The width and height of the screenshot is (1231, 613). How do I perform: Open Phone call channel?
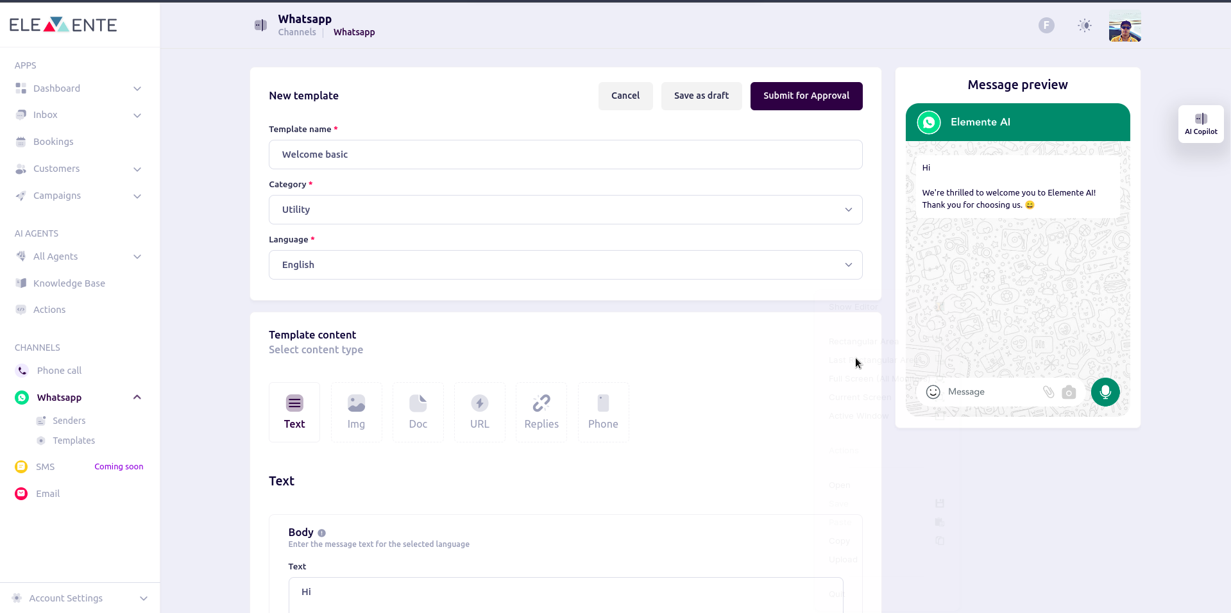tap(59, 371)
